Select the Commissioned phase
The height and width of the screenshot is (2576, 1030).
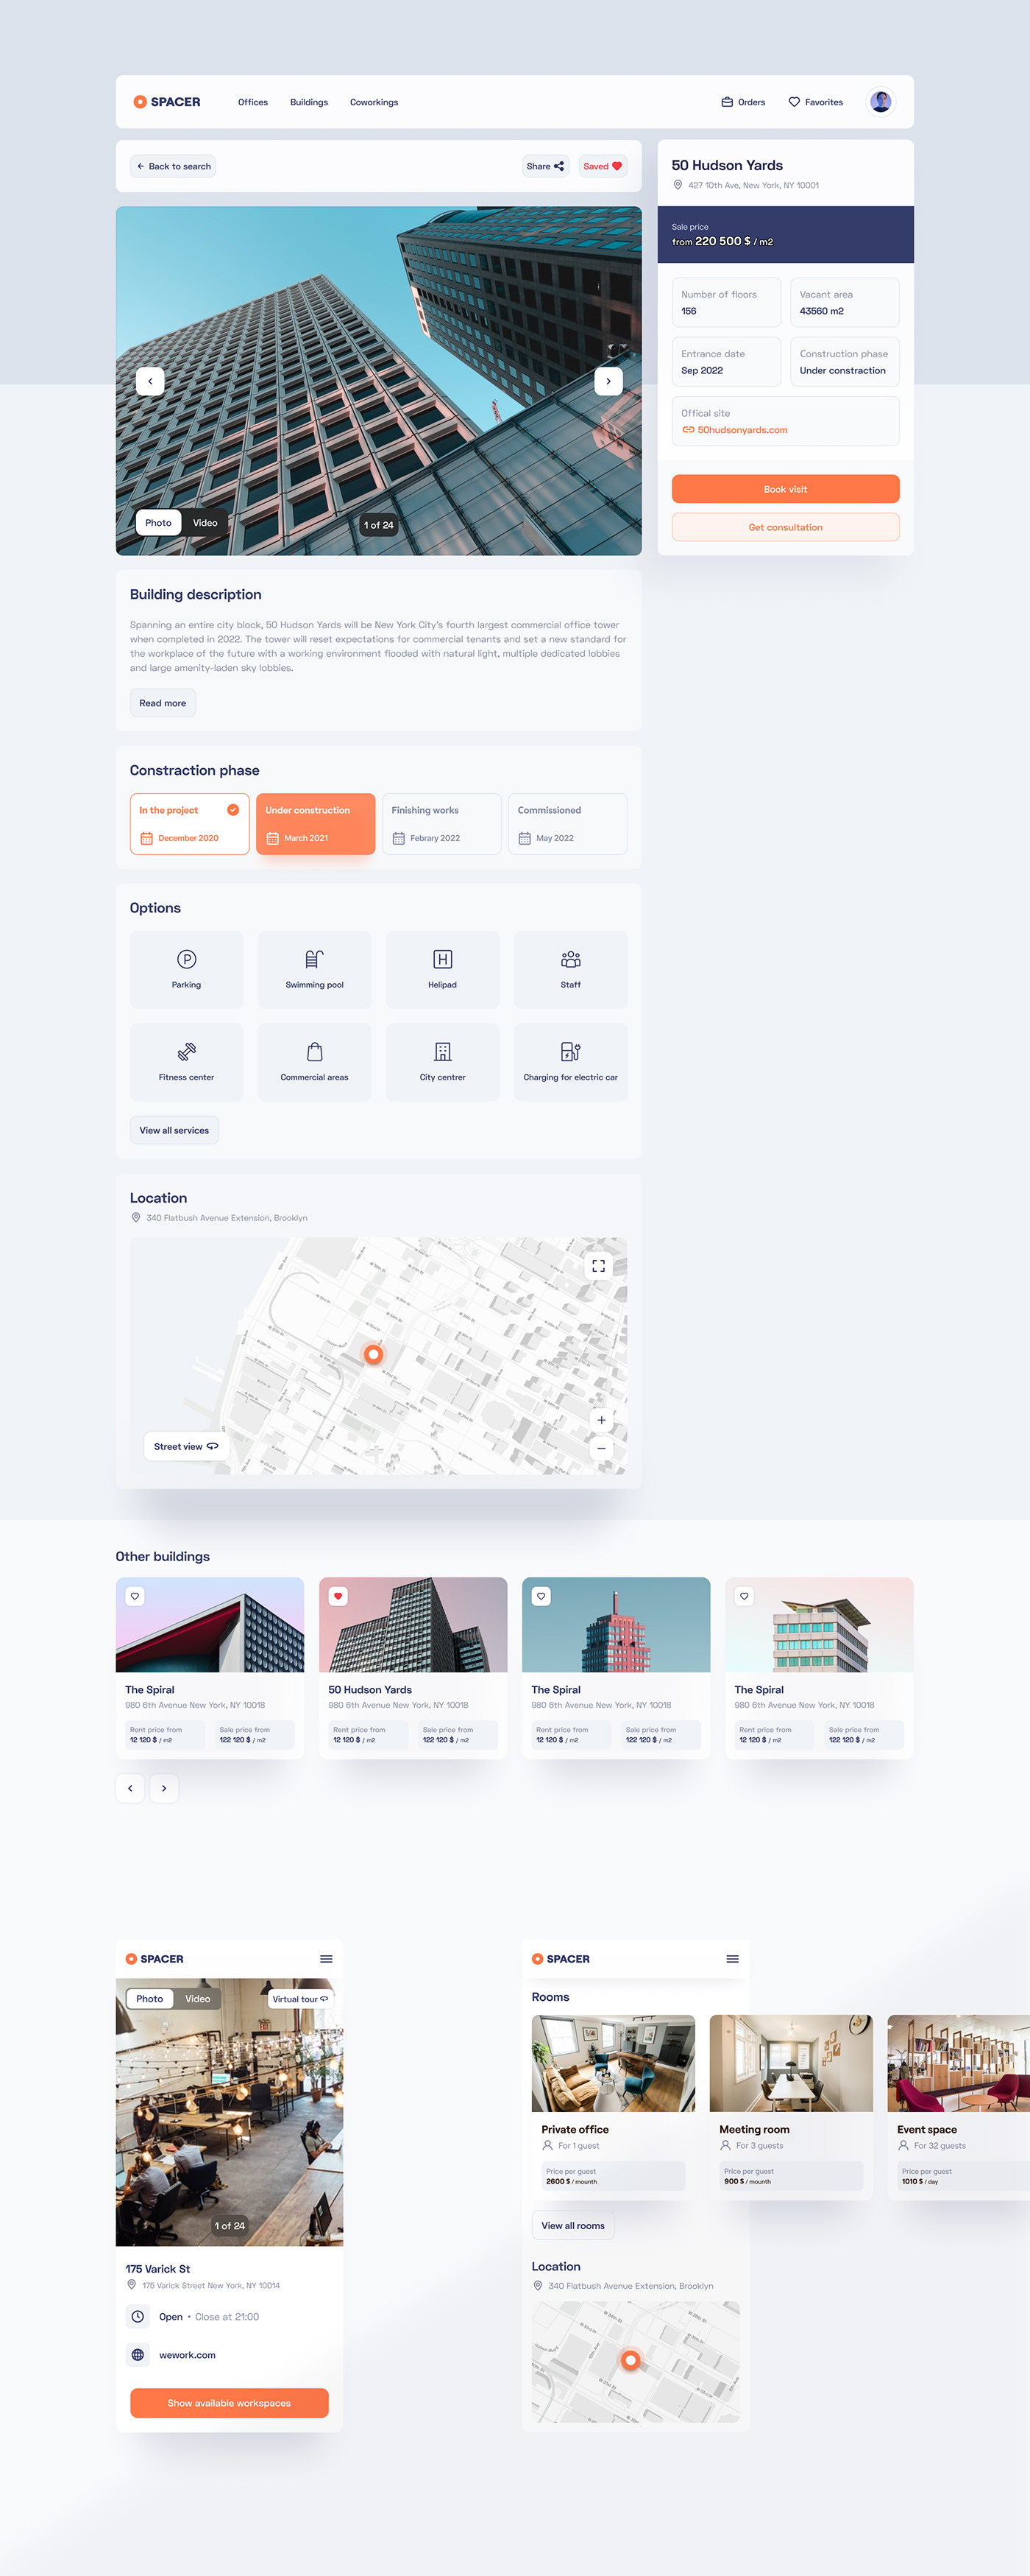pyautogui.click(x=567, y=824)
